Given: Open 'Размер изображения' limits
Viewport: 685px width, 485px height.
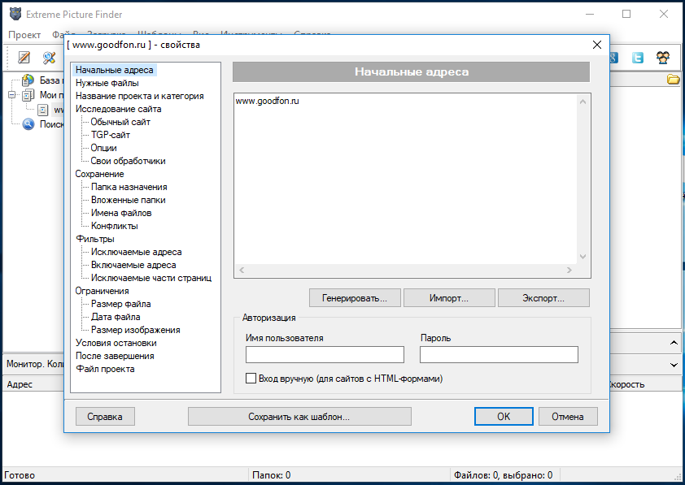Looking at the screenshot, I should [135, 330].
